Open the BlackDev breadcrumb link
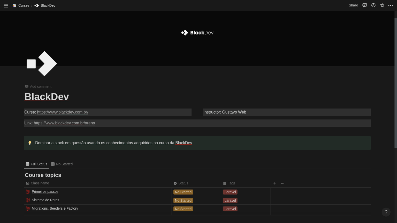Image resolution: width=397 pixels, height=223 pixels. pyautogui.click(x=48, y=5)
